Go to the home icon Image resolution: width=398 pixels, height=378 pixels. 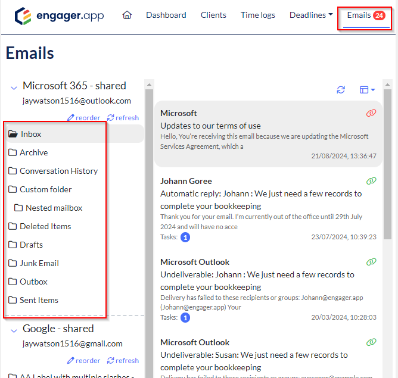click(127, 15)
